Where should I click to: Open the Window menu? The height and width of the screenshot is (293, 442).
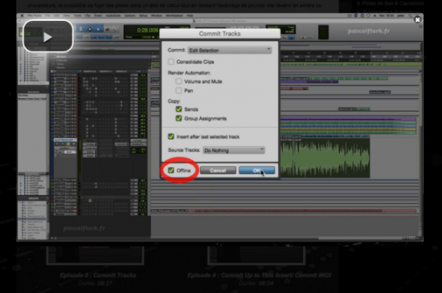point(157,15)
